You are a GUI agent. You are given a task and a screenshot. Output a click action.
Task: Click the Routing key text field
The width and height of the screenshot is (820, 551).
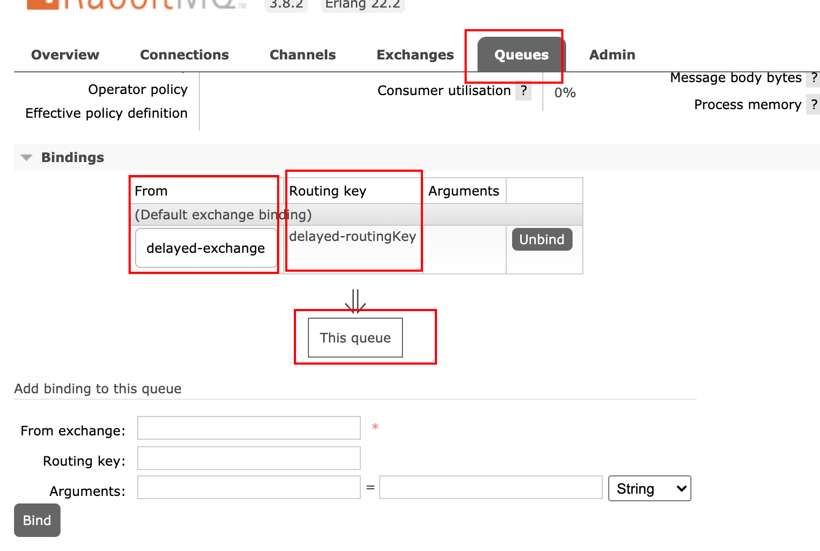coord(249,458)
